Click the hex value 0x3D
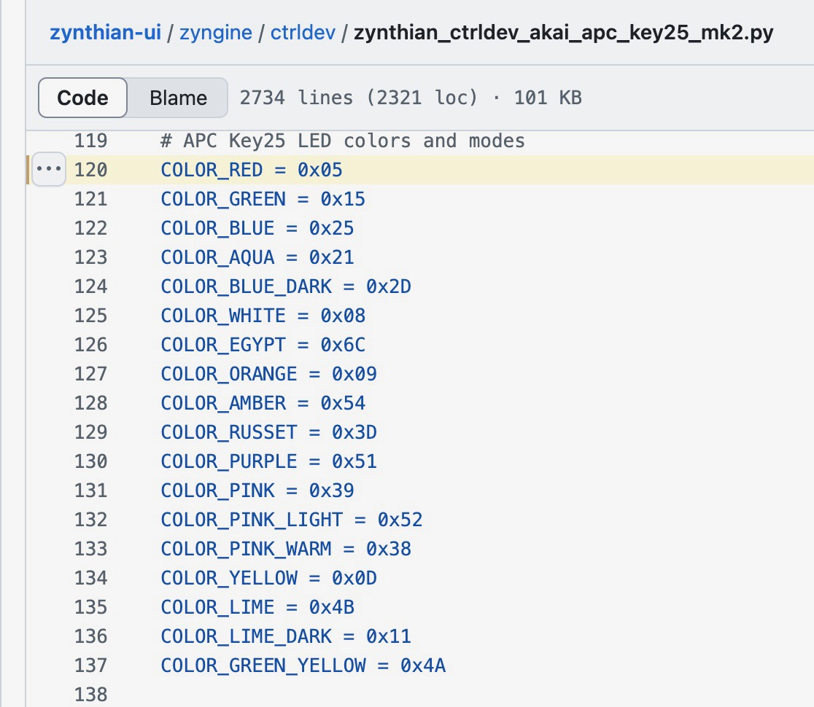This screenshot has height=707, width=814. (x=354, y=432)
